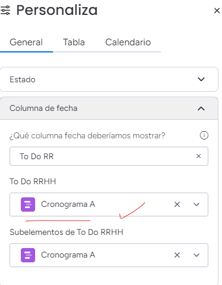Switch to the Tabla tab

(x=74, y=42)
